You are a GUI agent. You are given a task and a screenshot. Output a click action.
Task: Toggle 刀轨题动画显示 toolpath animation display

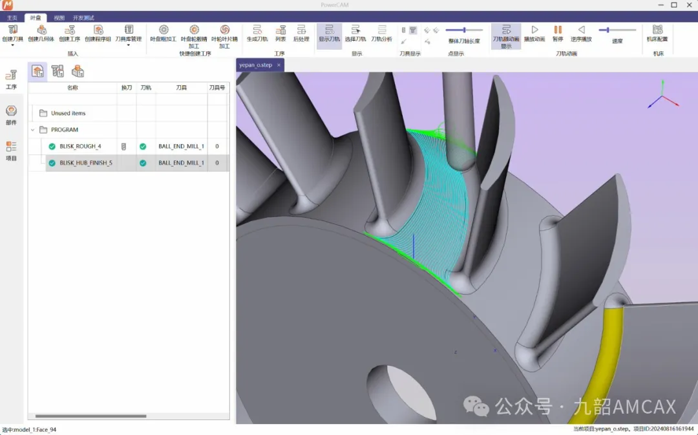(x=505, y=30)
